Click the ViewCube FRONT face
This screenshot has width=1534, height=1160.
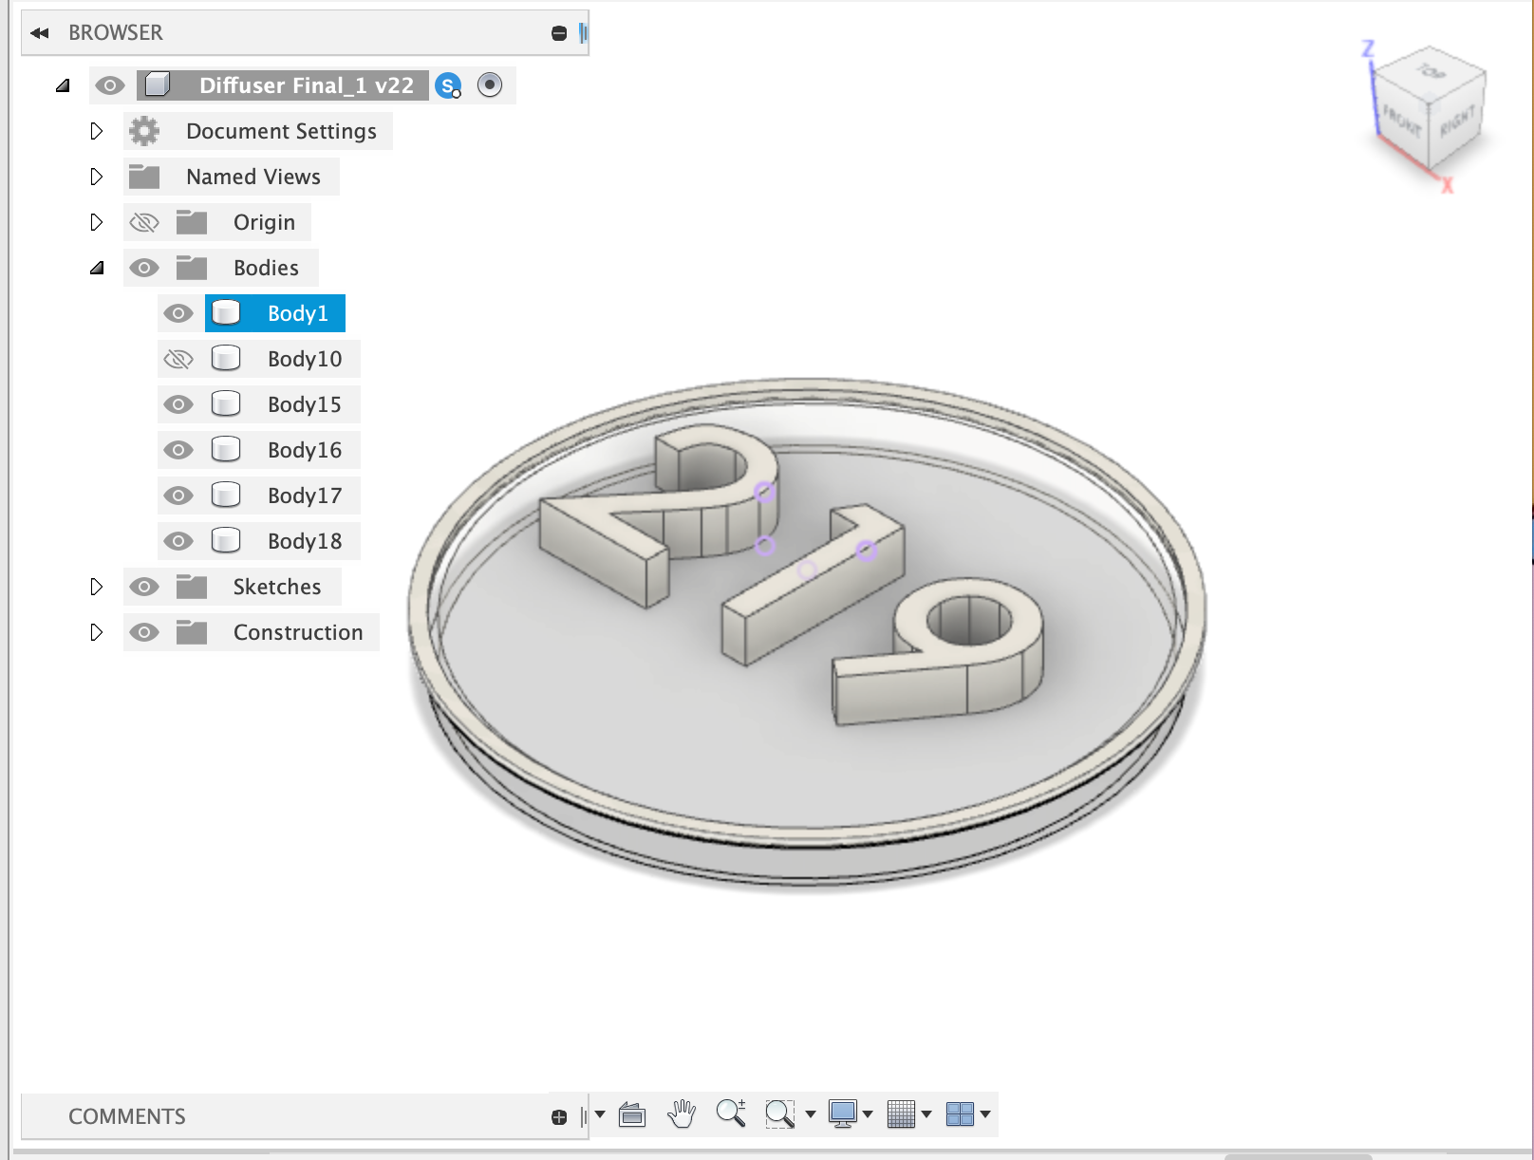[1402, 120]
